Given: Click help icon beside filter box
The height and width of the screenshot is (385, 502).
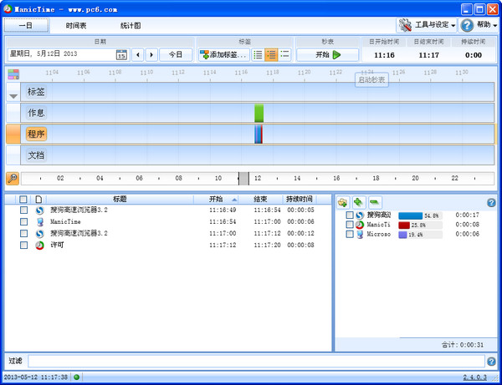Looking at the screenshot, I should click(491, 362).
